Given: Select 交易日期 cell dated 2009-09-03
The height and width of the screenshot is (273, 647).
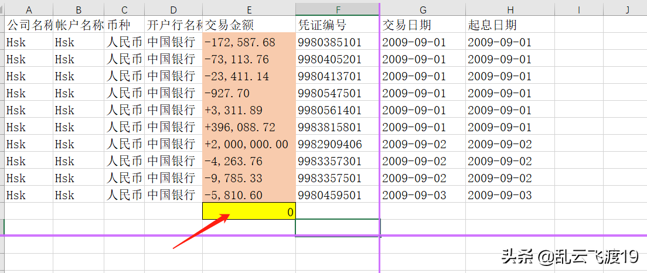Looking at the screenshot, I should [x=423, y=194].
